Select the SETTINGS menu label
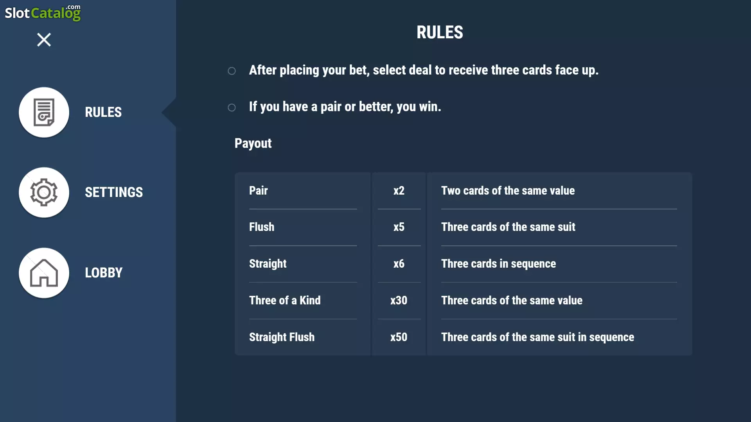The height and width of the screenshot is (422, 751). pyautogui.click(x=114, y=192)
